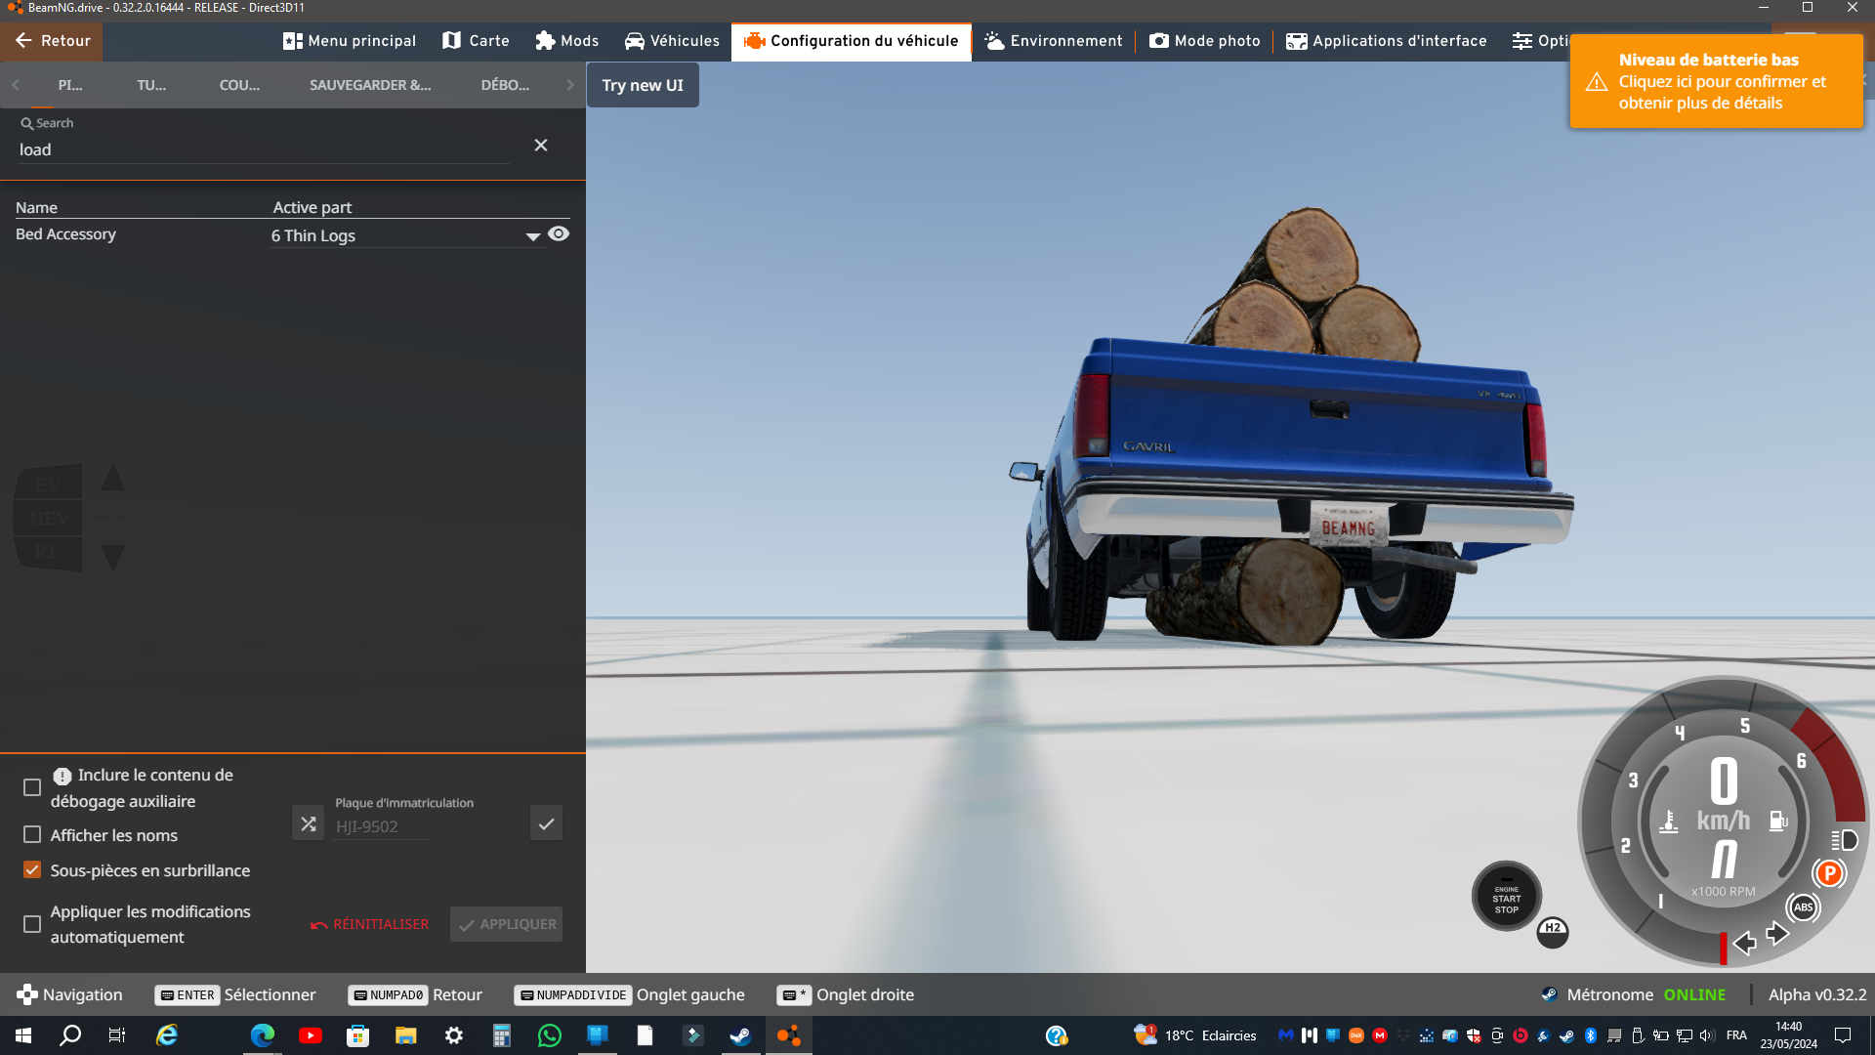The image size is (1875, 1055).
Task: Click the Onglet droite hint
Action: [x=846, y=994]
